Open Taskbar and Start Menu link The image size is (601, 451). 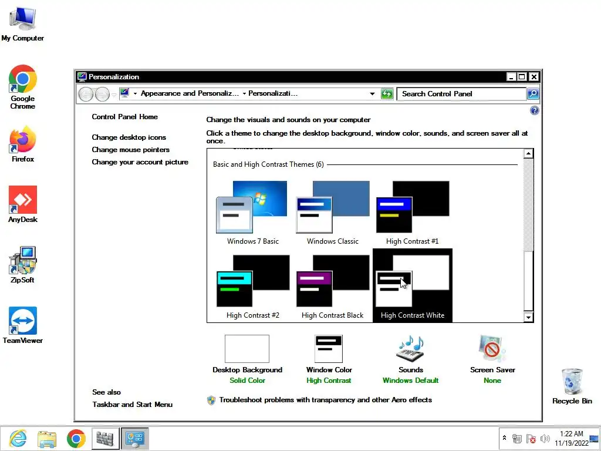pos(132,404)
